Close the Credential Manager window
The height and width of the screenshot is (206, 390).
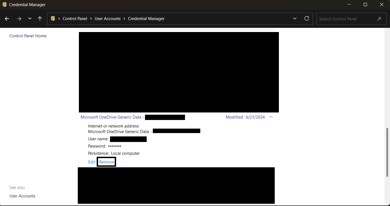381,5
